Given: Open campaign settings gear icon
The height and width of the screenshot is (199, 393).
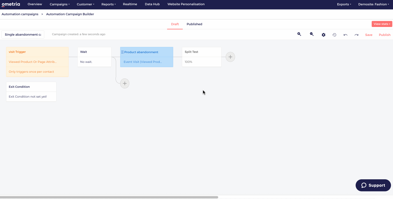Looking at the screenshot, I should click(x=323, y=35).
